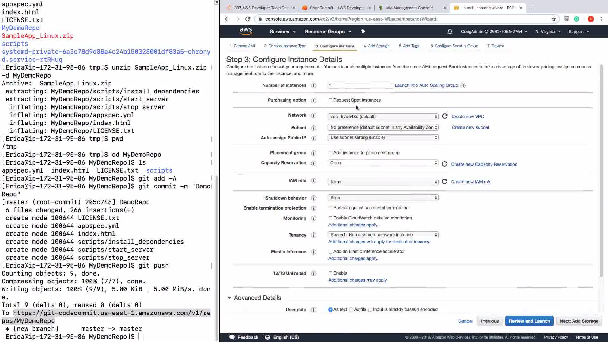This screenshot has height=342, width=608.
Task: Click the AWS logo home icon
Action: pyautogui.click(x=246, y=31)
